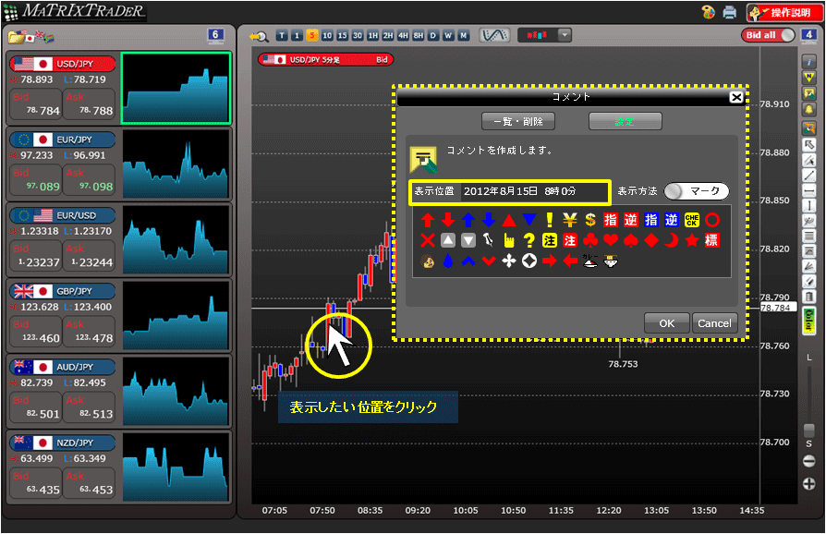Select the 5 minute timeframe
This screenshot has height=534, width=826.
pos(312,35)
